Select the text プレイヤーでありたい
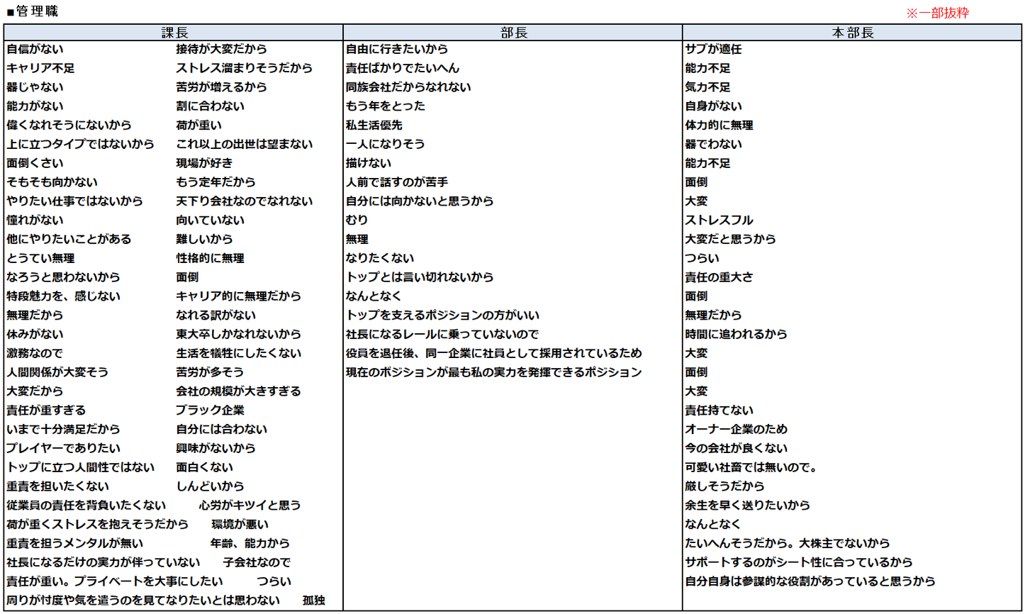1030x614 pixels. (63, 448)
